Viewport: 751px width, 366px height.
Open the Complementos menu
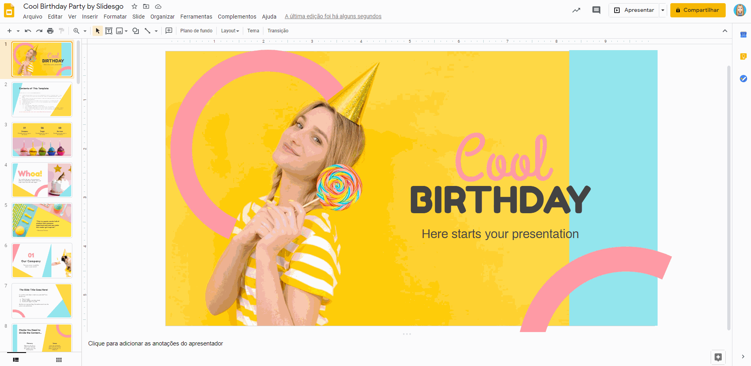pos(237,17)
